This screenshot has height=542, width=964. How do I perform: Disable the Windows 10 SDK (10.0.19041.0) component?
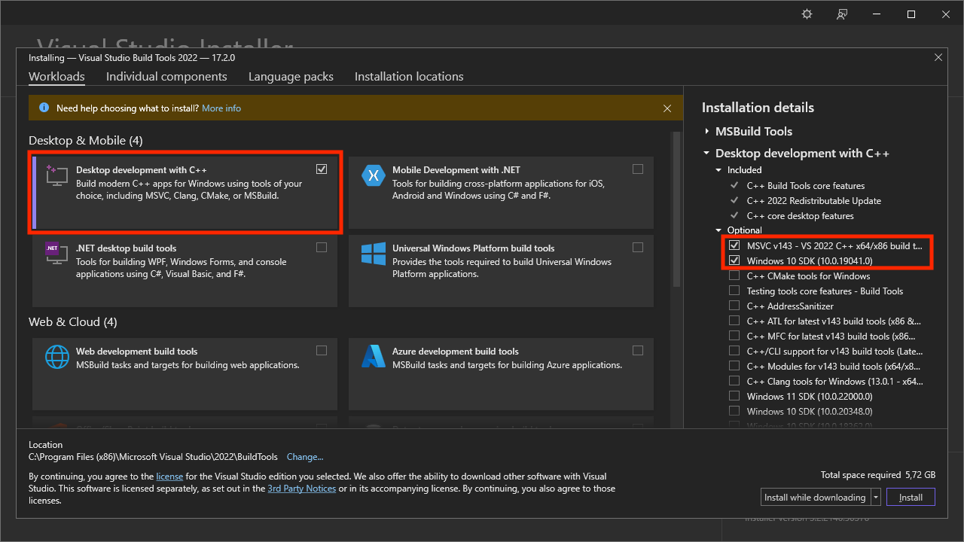click(x=734, y=260)
